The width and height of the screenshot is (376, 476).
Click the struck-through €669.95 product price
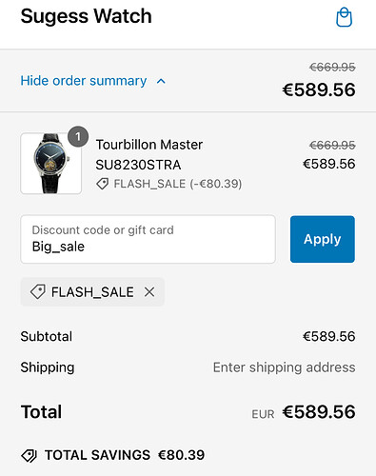332,146
